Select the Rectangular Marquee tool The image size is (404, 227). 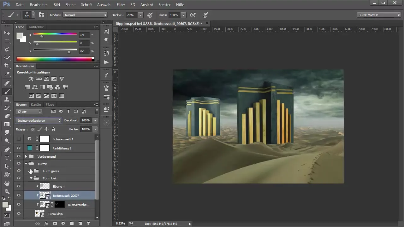[x=7, y=41]
